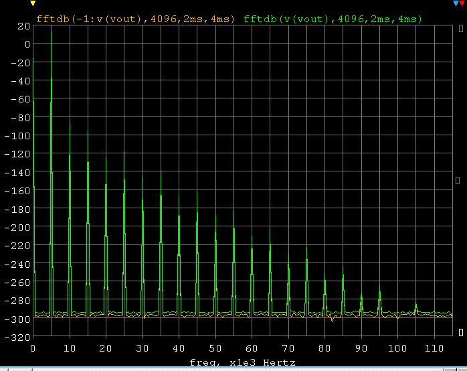
Task: Click the middle handle on right edge
Action: (458, 180)
